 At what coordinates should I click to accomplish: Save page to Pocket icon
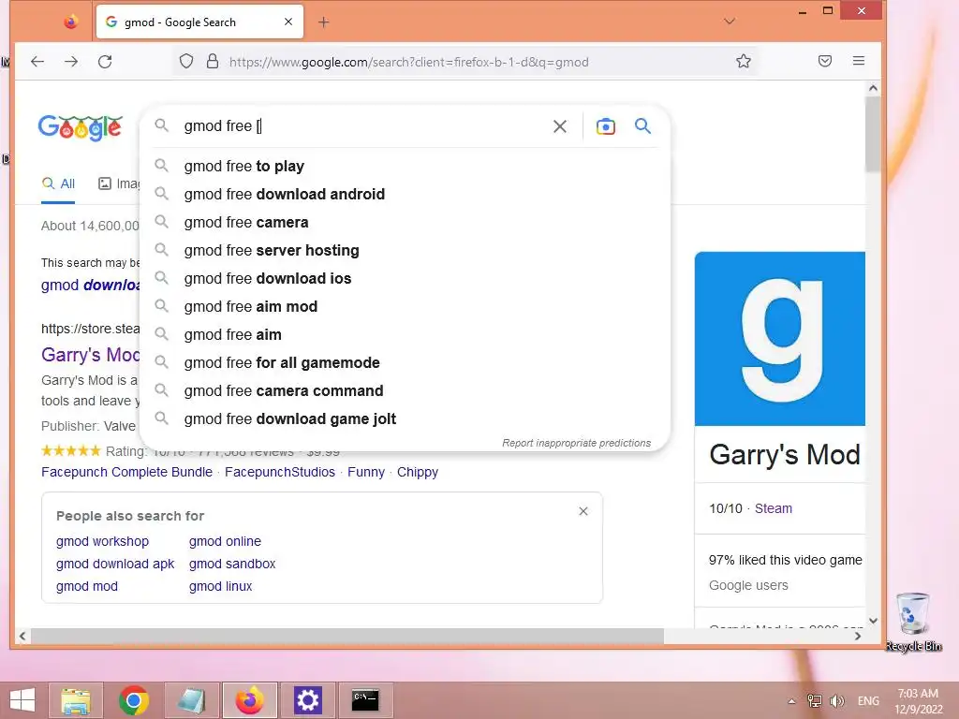tap(825, 61)
